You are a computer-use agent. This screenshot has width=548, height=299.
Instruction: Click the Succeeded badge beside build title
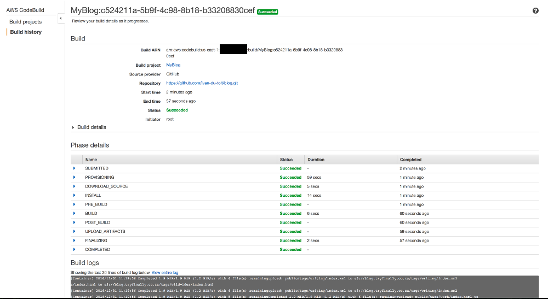tap(267, 12)
